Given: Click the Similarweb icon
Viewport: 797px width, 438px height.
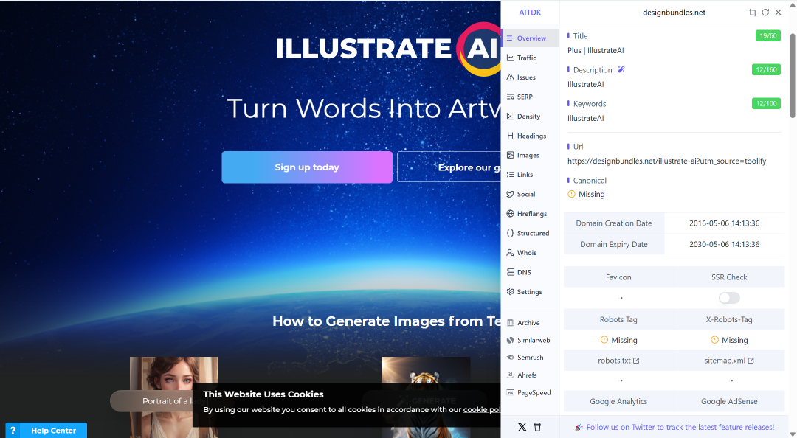Looking at the screenshot, I should (511, 340).
